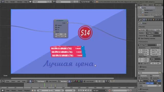Switch to Object properties tab icon
164x92 pixels.
(153, 20)
